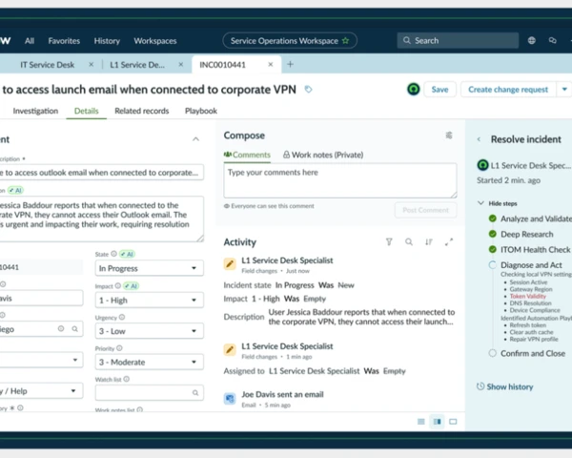Close the INC0010441 tab
The height and width of the screenshot is (458, 572).
point(271,64)
